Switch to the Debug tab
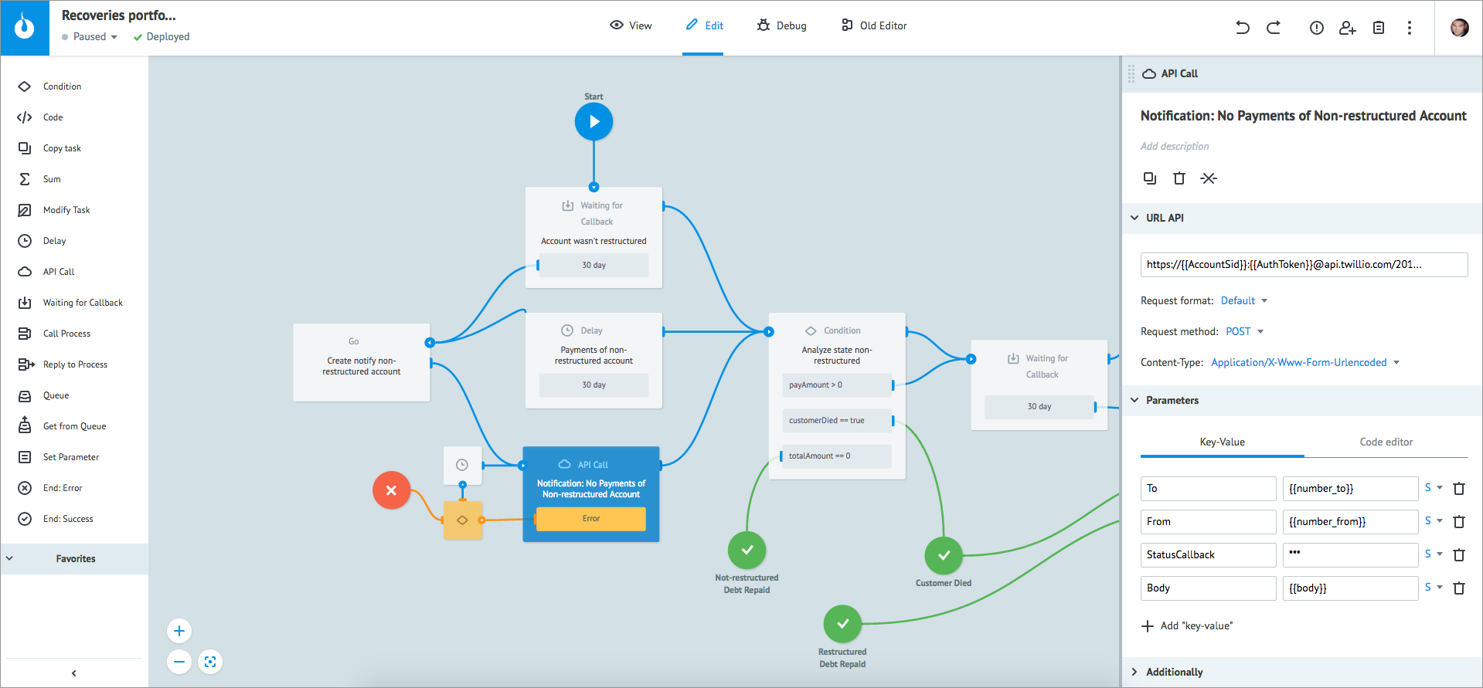The image size is (1483, 688). [x=782, y=25]
